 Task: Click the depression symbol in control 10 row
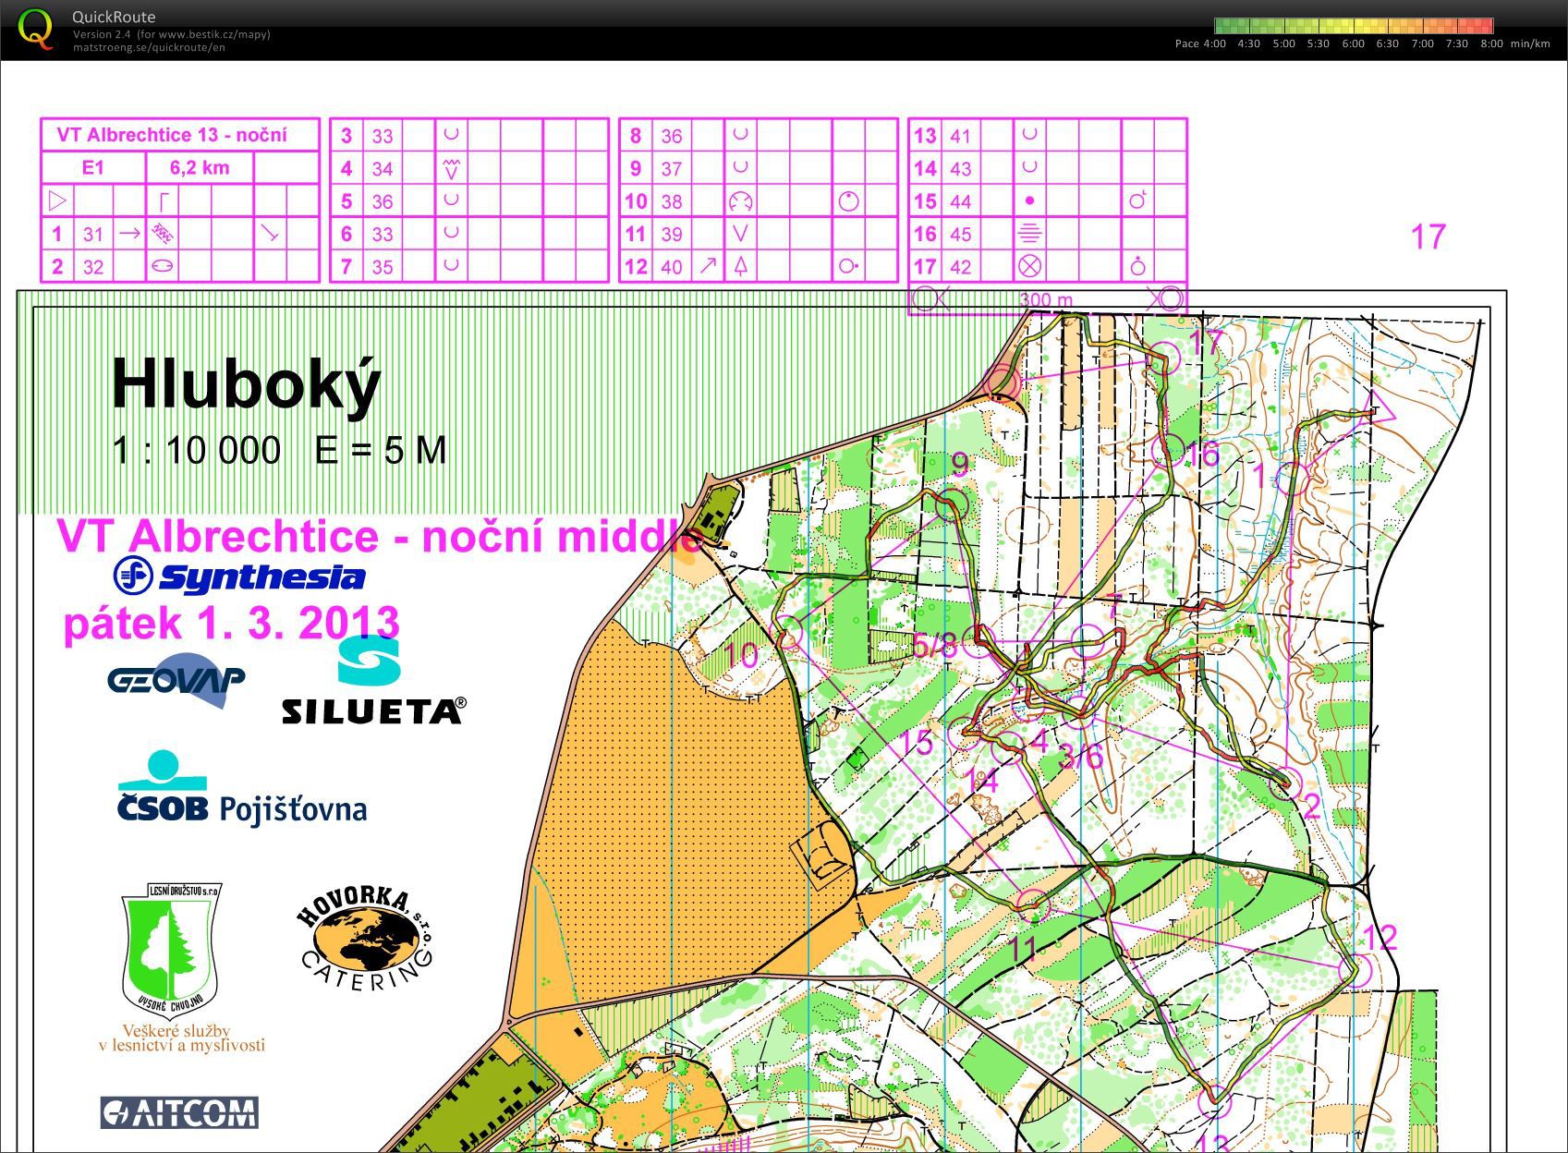[740, 200]
